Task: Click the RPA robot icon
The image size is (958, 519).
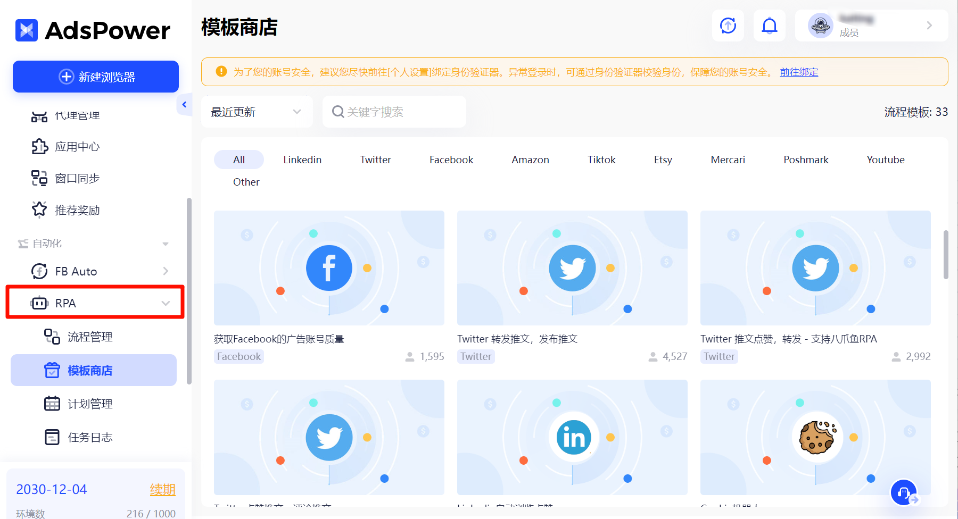Action: 39,303
